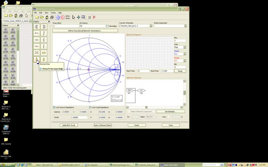Select the red admittance Smith chart icon
This screenshot has width=268, height=167.
click(63, 17)
